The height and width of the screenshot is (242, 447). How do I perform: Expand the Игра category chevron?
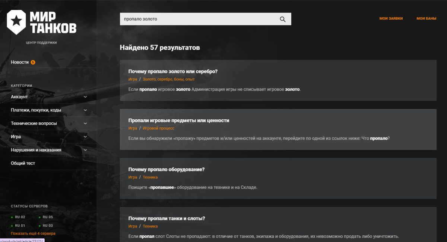[85, 137]
